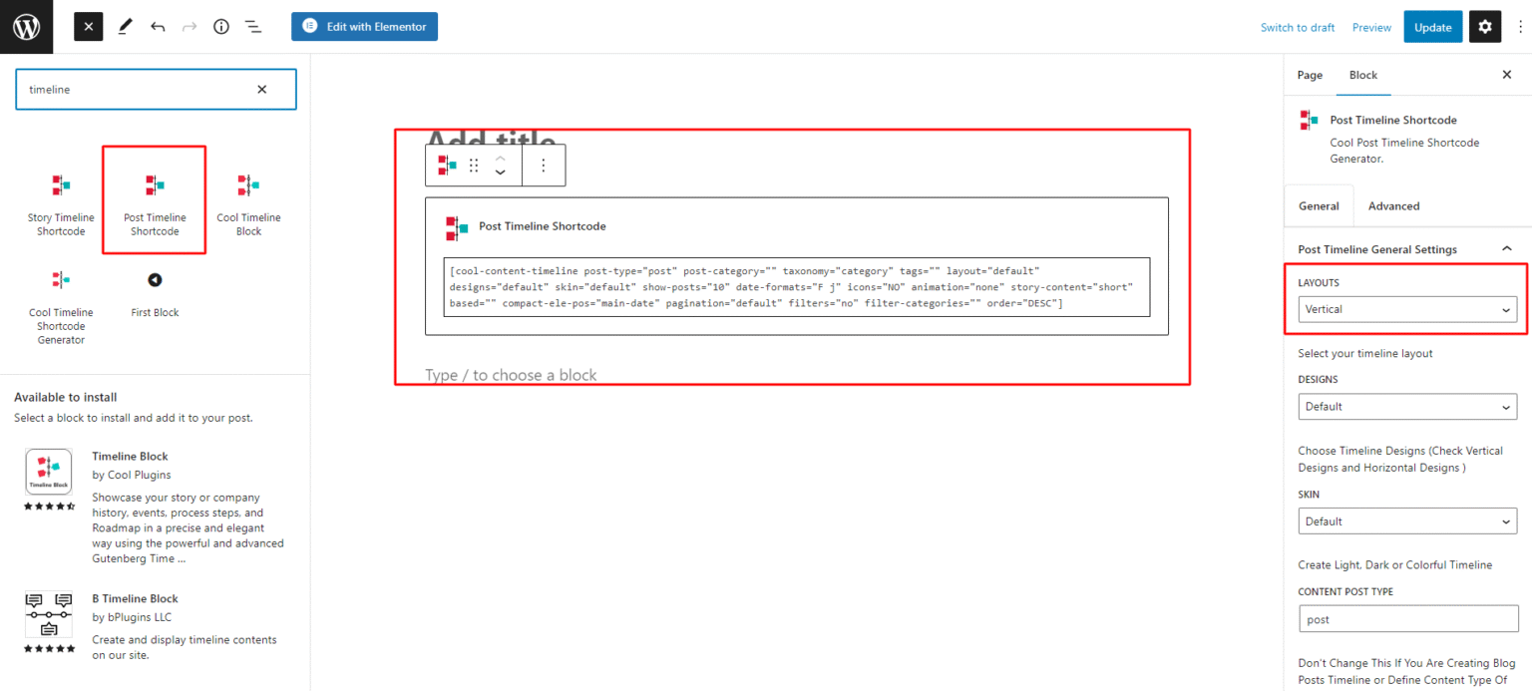
Task: Switch to the Advanced tab
Action: point(1393,205)
